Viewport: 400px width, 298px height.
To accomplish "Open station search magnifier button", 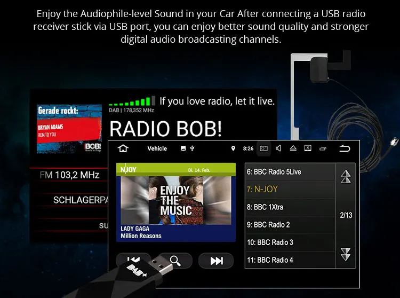I will click(175, 261).
